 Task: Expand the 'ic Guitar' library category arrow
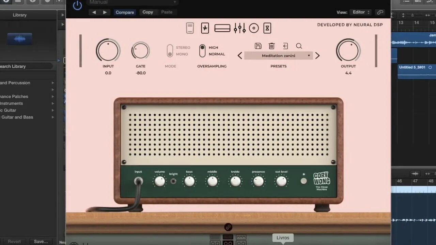pos(53,110)
